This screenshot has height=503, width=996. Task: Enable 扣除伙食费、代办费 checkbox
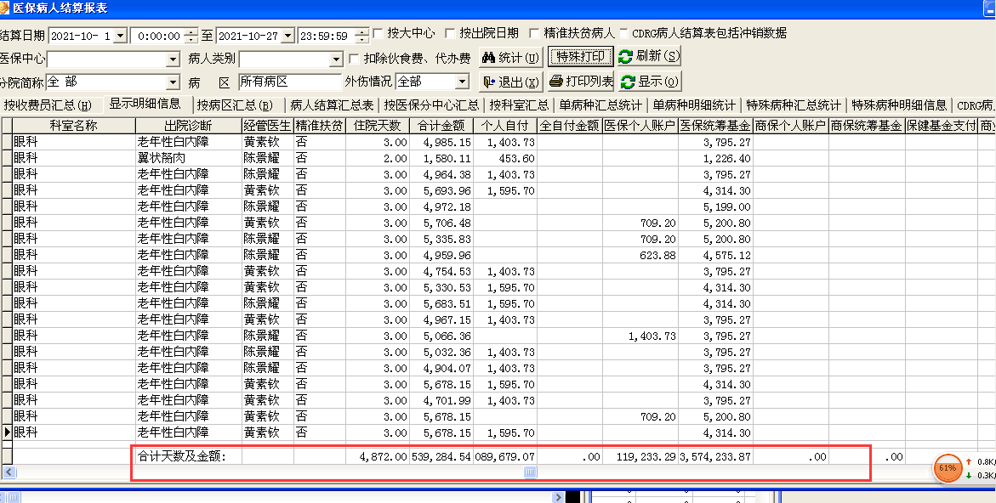(x=355, y=59)
